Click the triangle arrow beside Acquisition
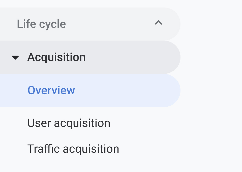This screenshot has height=172, width=242. click(15, 58)
